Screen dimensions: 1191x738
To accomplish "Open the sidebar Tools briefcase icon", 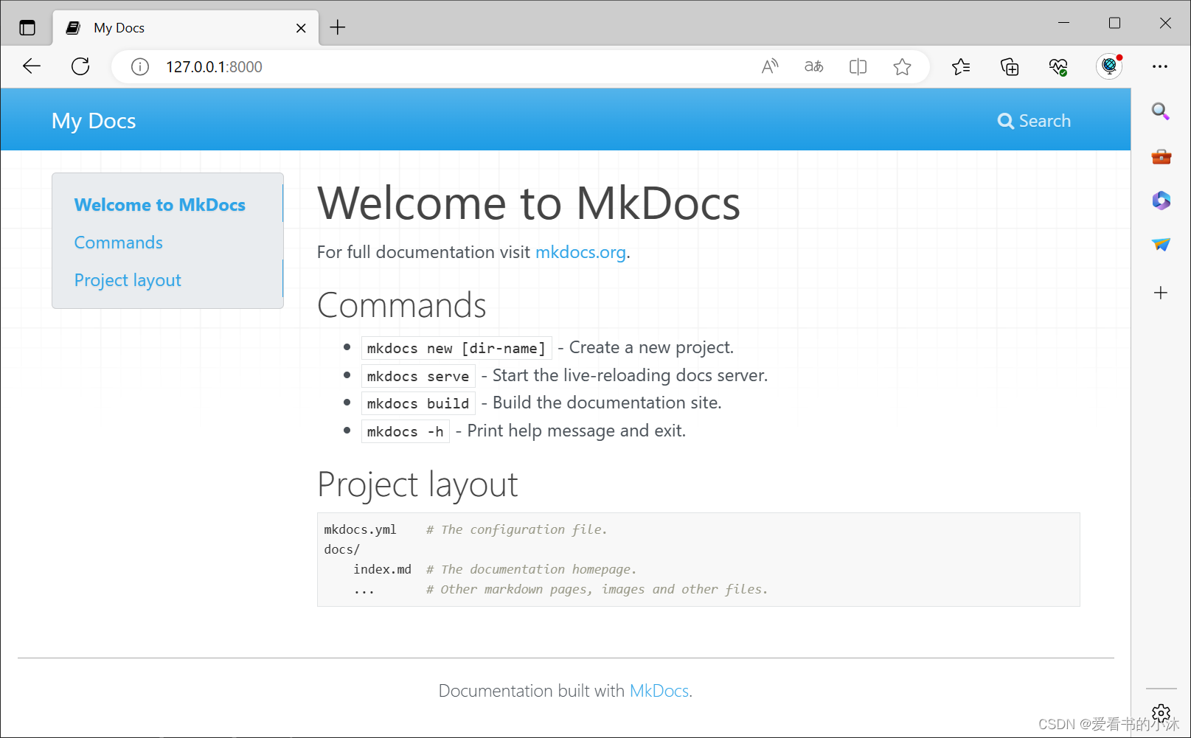I will pos(1161,156).
